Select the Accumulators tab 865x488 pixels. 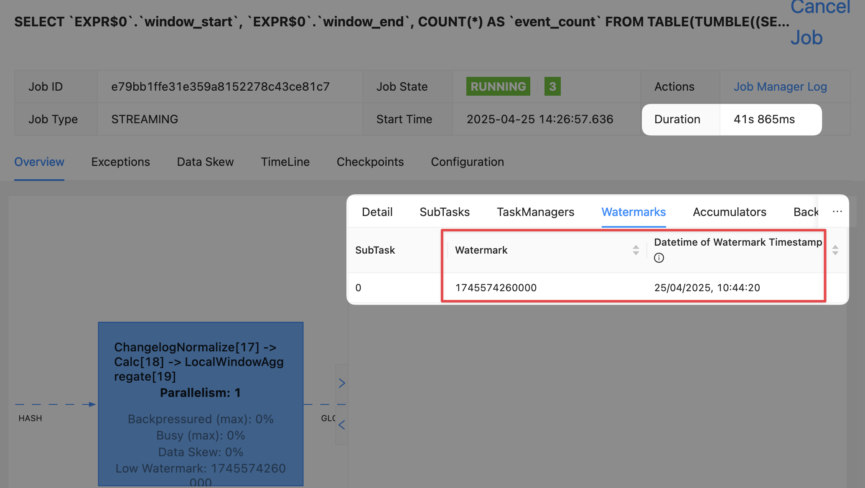pos(729,212)
